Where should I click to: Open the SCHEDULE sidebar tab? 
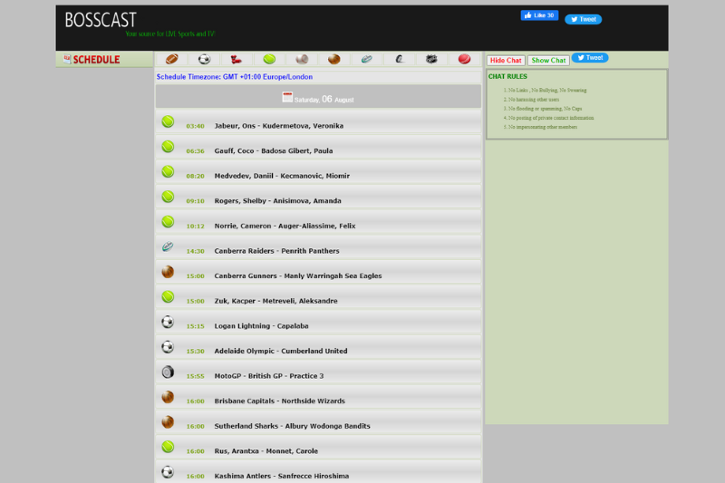104,60
